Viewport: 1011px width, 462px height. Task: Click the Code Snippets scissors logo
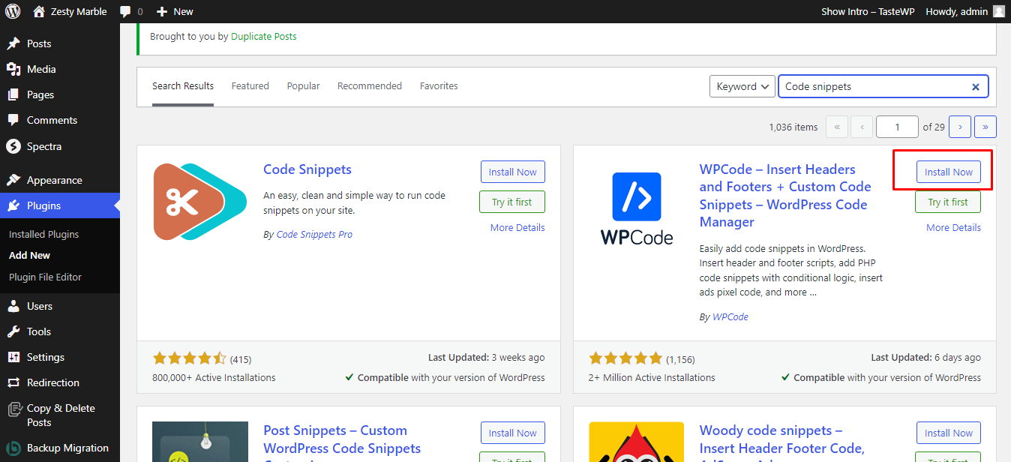pyautogui.click(x=200, y=202)
